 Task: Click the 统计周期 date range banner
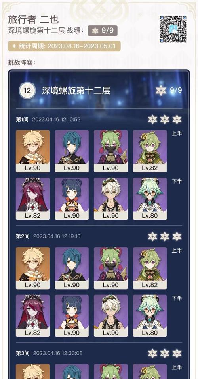click(64, 46)
